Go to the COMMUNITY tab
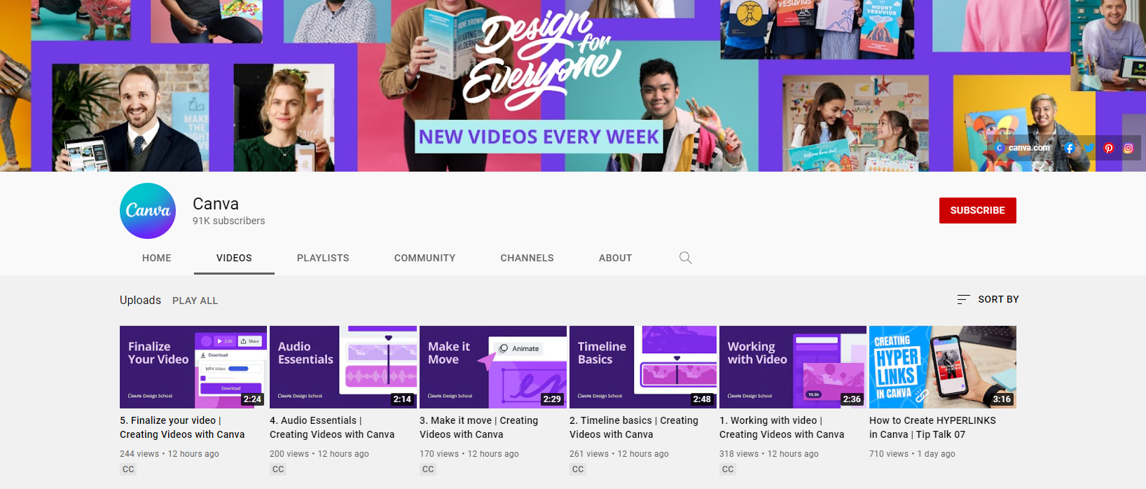This screenshot has width=1146, height=489. click(x=424, y=258)
